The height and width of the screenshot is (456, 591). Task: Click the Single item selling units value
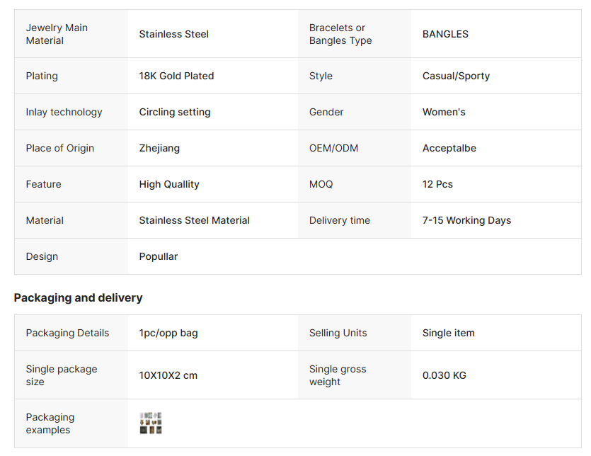tap(449, 333)
